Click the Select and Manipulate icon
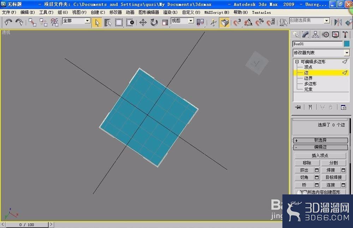 213,23
